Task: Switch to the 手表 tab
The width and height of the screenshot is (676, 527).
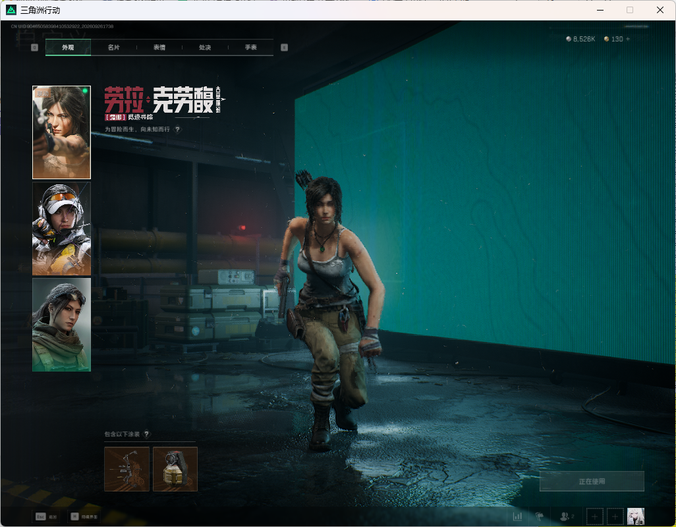Action: tap(251, 47)
